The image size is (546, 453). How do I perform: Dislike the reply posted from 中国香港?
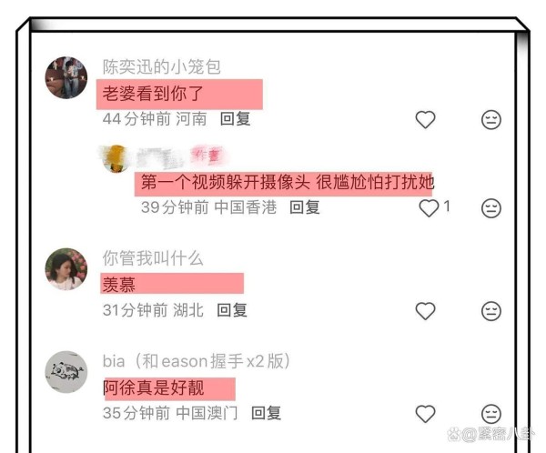tap(491, 208)
